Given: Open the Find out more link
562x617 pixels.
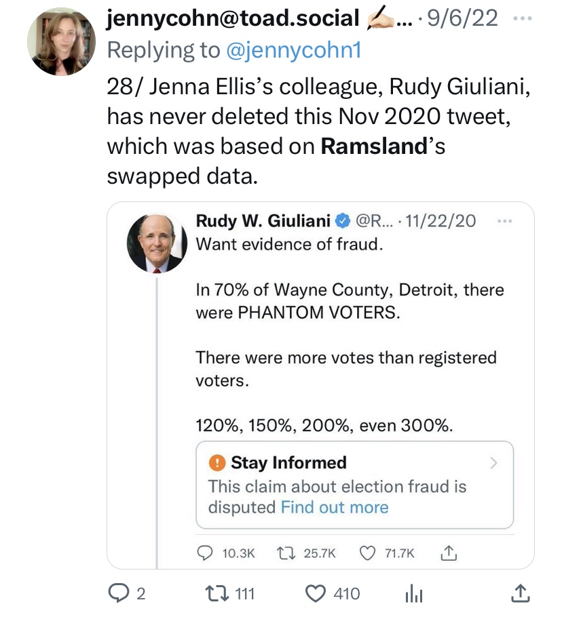Looking at the screenshot, I should (335, 507).
